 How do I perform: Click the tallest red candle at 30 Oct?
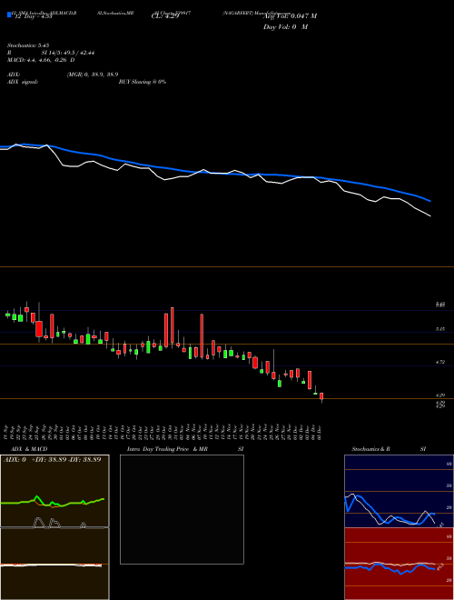pos(173,326)
